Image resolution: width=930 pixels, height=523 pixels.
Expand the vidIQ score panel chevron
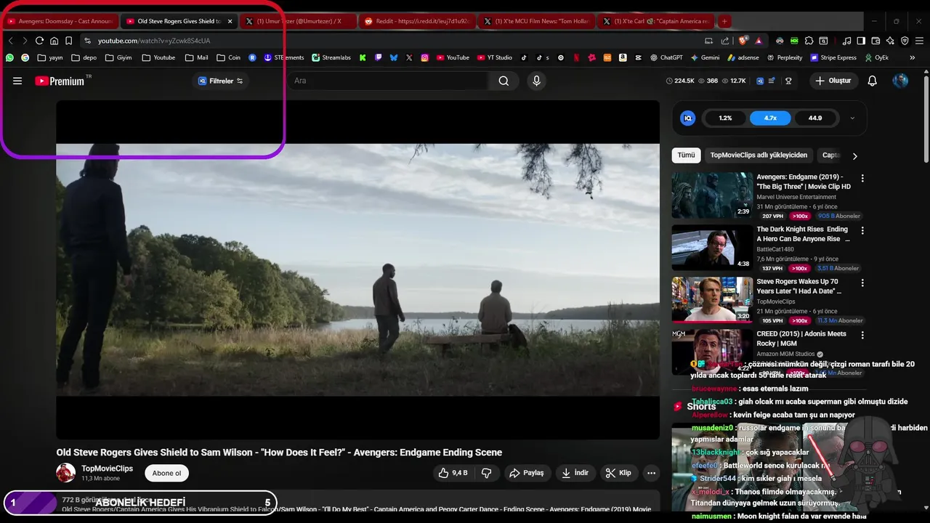point(852,118)
